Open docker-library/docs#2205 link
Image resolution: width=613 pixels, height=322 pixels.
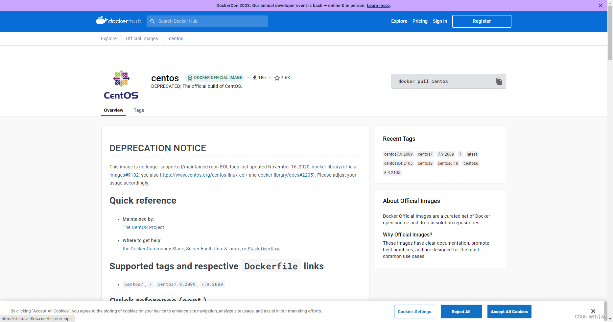285,175
